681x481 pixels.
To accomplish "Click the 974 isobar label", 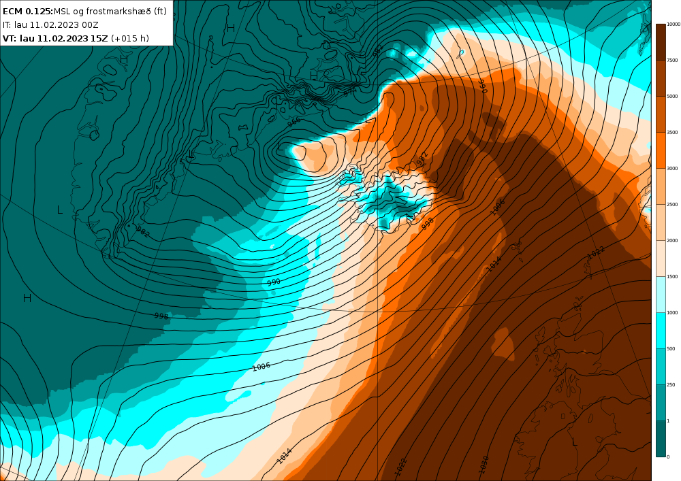I will coord(349,92).
